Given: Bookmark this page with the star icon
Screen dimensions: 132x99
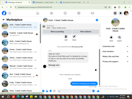Looking at the screenshot, I should tap(109, 7).
